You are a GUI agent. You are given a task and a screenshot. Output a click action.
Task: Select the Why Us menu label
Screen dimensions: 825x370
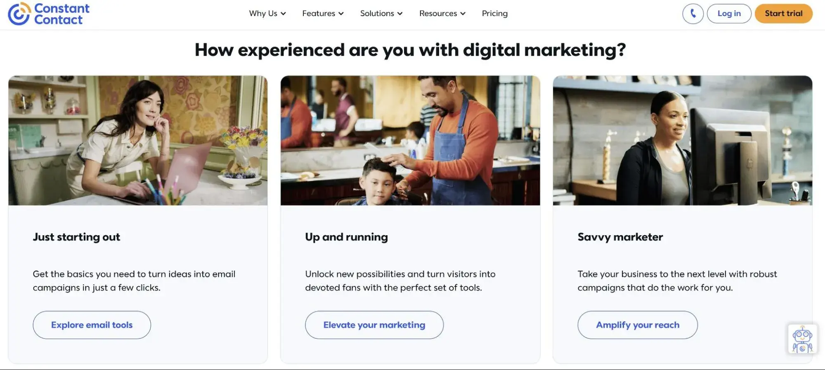click(263, 14)
